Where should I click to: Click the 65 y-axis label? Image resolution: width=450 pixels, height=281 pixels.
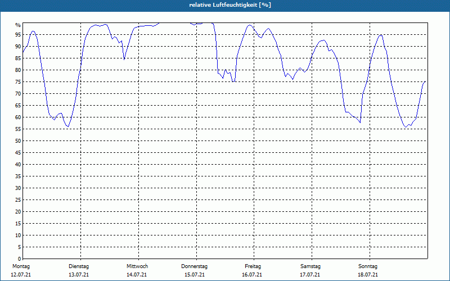[18, 106]
